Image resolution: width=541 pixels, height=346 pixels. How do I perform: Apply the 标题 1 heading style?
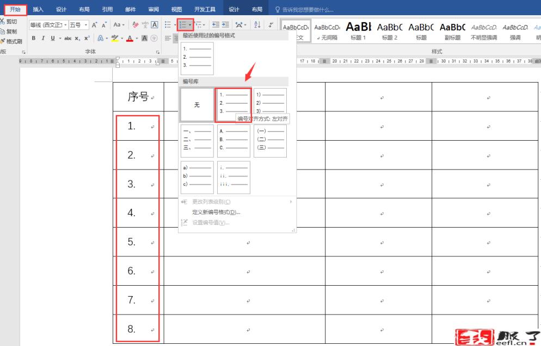pos(358,32)
